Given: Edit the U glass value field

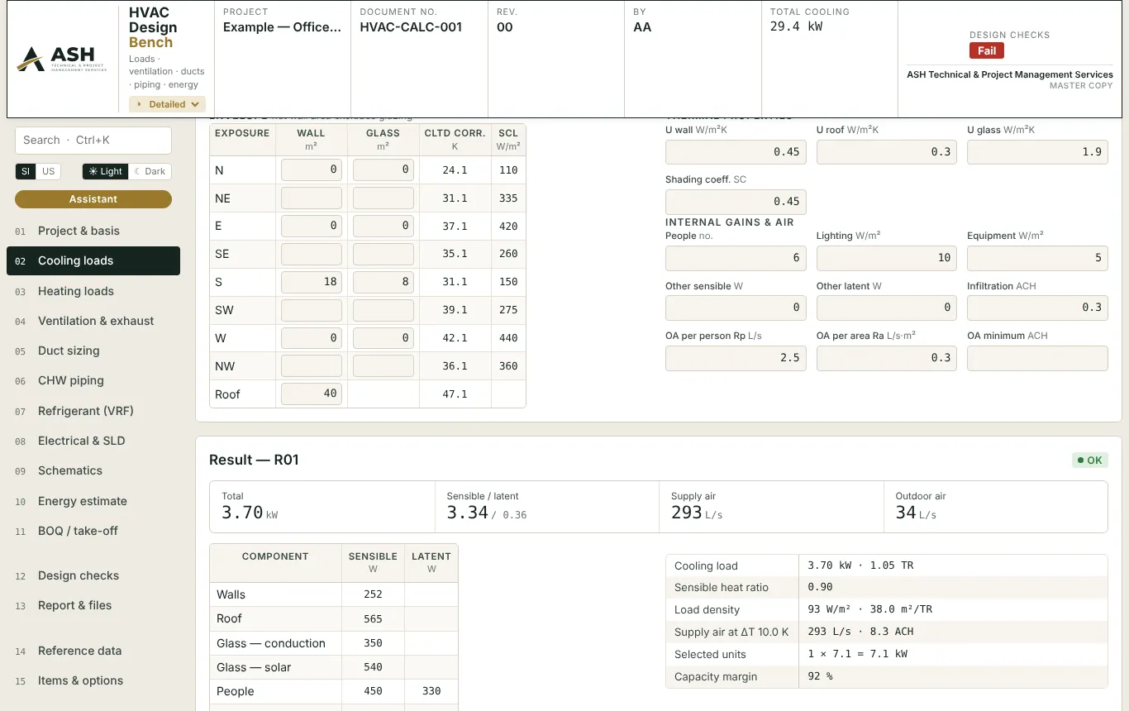Looking at the screenshot, I should point(1037,152).
